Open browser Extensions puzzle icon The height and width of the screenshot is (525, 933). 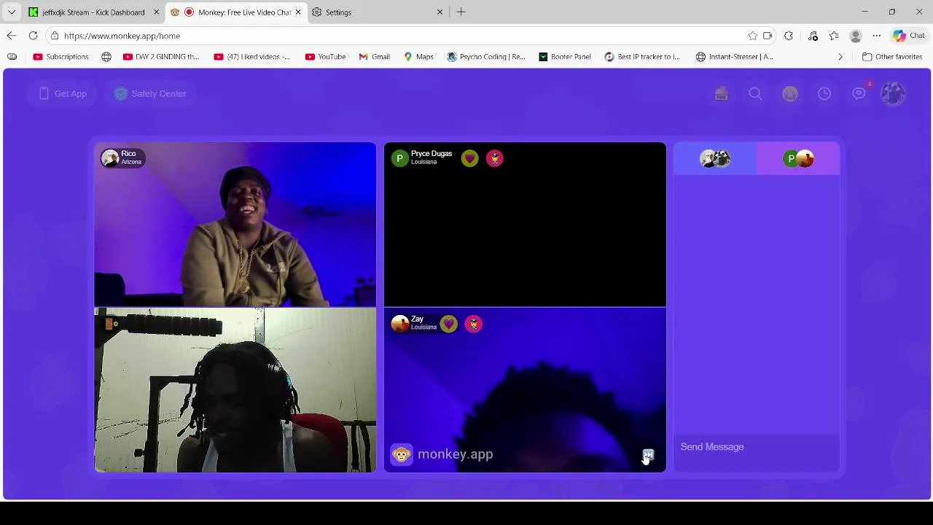tap(789, 36)
